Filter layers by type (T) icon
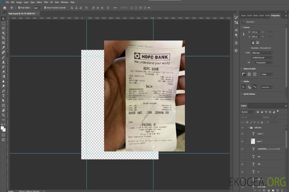 click(x=266, y=112)
